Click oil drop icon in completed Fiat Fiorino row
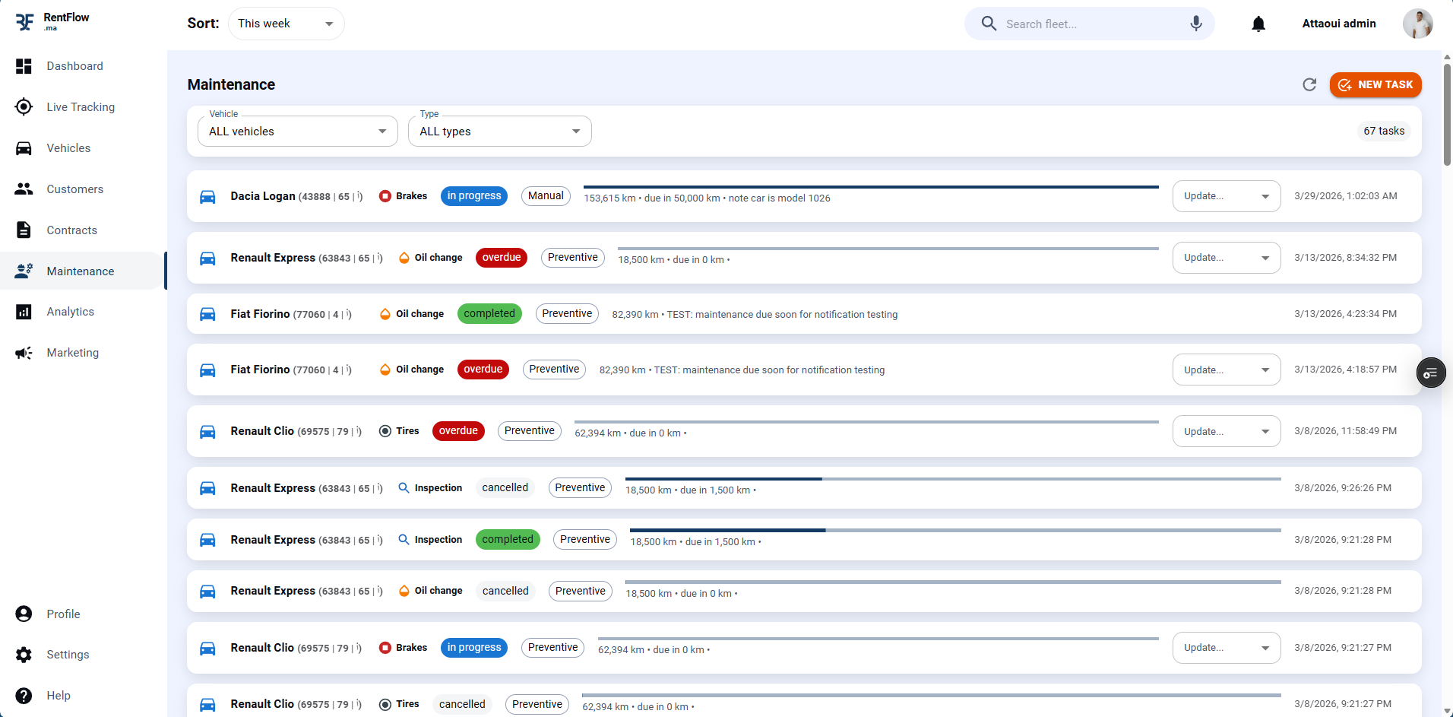Screen dimensions: 1453x717 click(385, 314)
